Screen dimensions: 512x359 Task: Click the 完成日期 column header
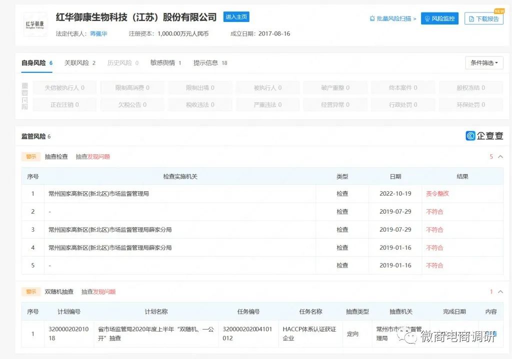coord(454,312)
